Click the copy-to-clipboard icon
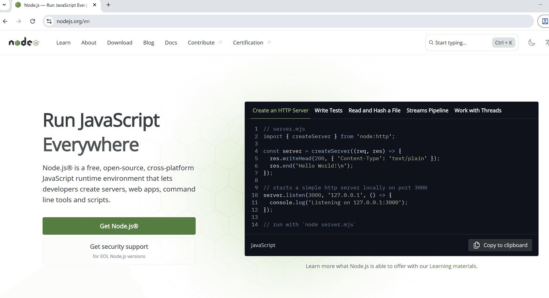The image size is (549, 298). [x=477, y=245]
